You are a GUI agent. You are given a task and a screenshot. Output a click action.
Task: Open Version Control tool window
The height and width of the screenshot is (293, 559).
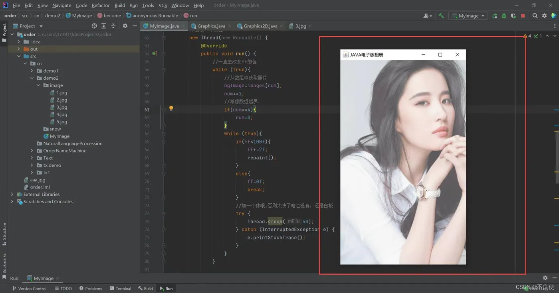coord(29,289)
